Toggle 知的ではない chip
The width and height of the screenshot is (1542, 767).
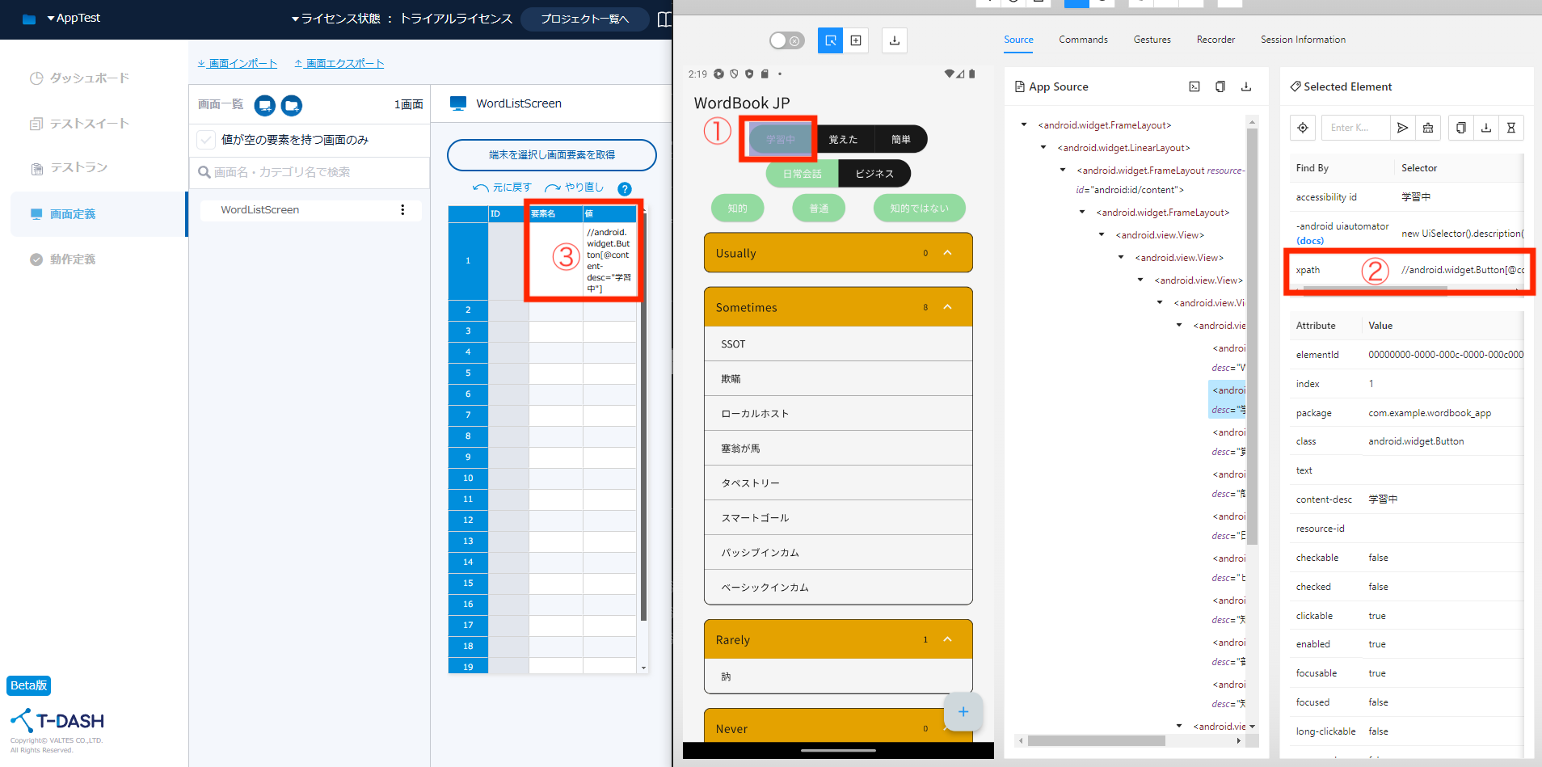[x=919, y=209]
